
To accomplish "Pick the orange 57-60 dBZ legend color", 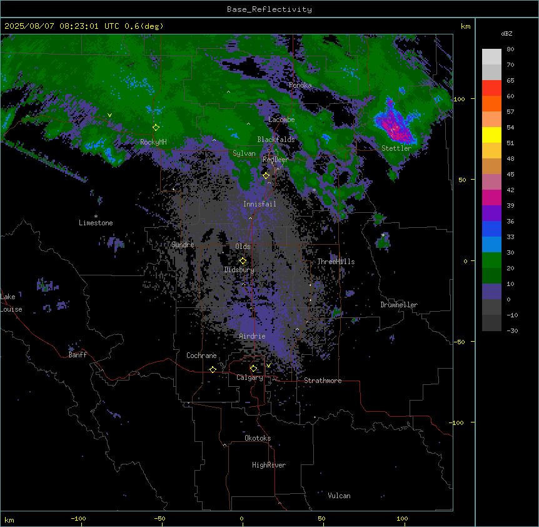I will 491,103.
